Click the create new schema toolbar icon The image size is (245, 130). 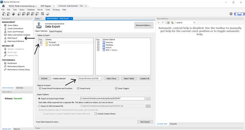click(19, 14)
